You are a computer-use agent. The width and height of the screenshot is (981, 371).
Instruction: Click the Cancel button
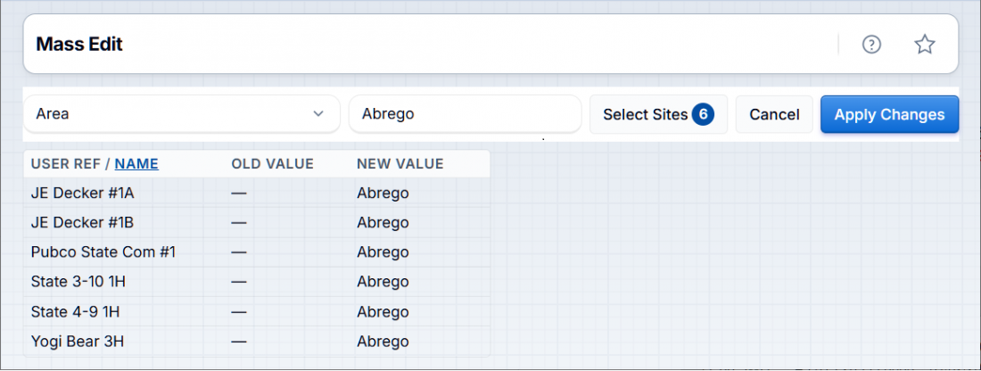pyautogui.click(x=774, y=114)
